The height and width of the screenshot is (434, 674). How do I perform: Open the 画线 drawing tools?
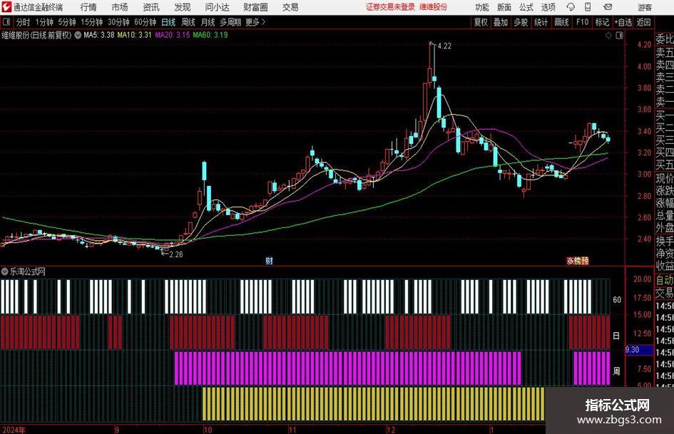[x=561, y=22]
